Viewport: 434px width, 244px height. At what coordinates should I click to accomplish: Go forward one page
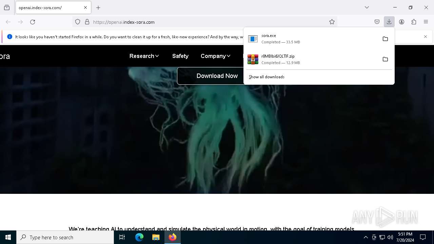click(x=20, y=22)
